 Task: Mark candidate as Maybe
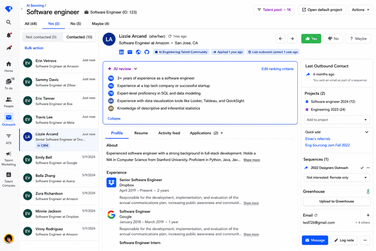358,39
